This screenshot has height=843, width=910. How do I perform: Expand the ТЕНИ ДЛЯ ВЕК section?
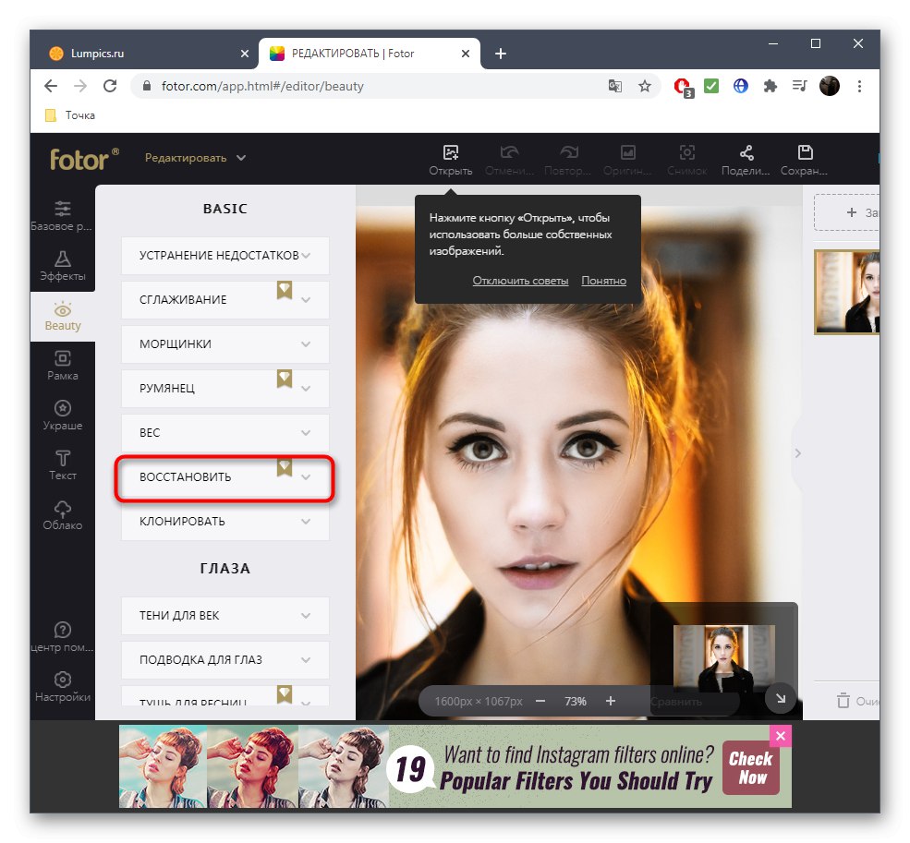click(225, 616)
